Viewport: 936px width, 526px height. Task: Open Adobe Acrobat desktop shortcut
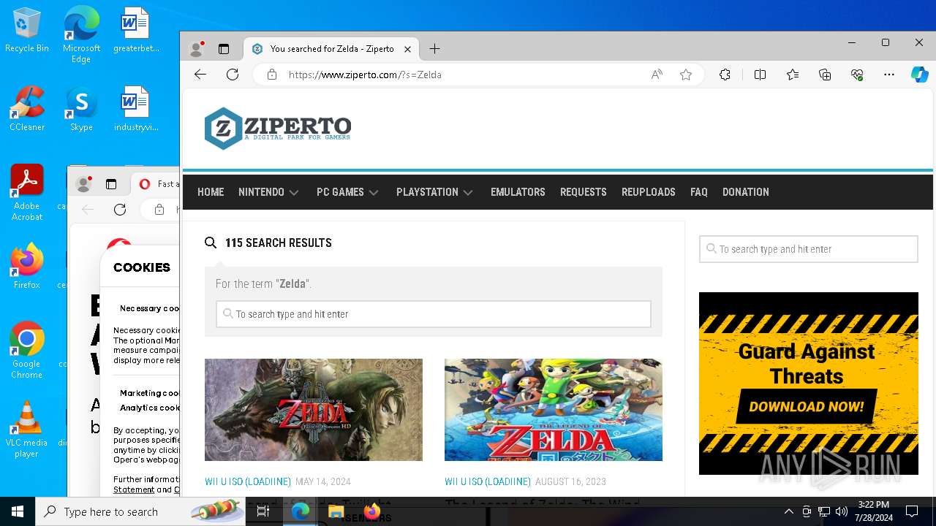(27, 193)
